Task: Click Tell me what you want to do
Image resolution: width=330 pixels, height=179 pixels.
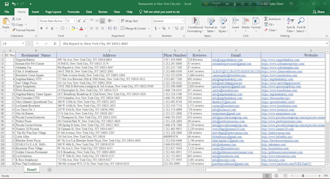Action: pyautogui.click(x=159, y=12)
